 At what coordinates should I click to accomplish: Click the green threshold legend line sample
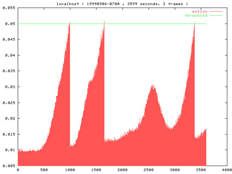[x=216, y=16]
